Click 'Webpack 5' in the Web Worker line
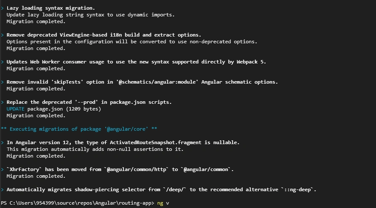This screenshot has height=208, width=376. (250, 62)
